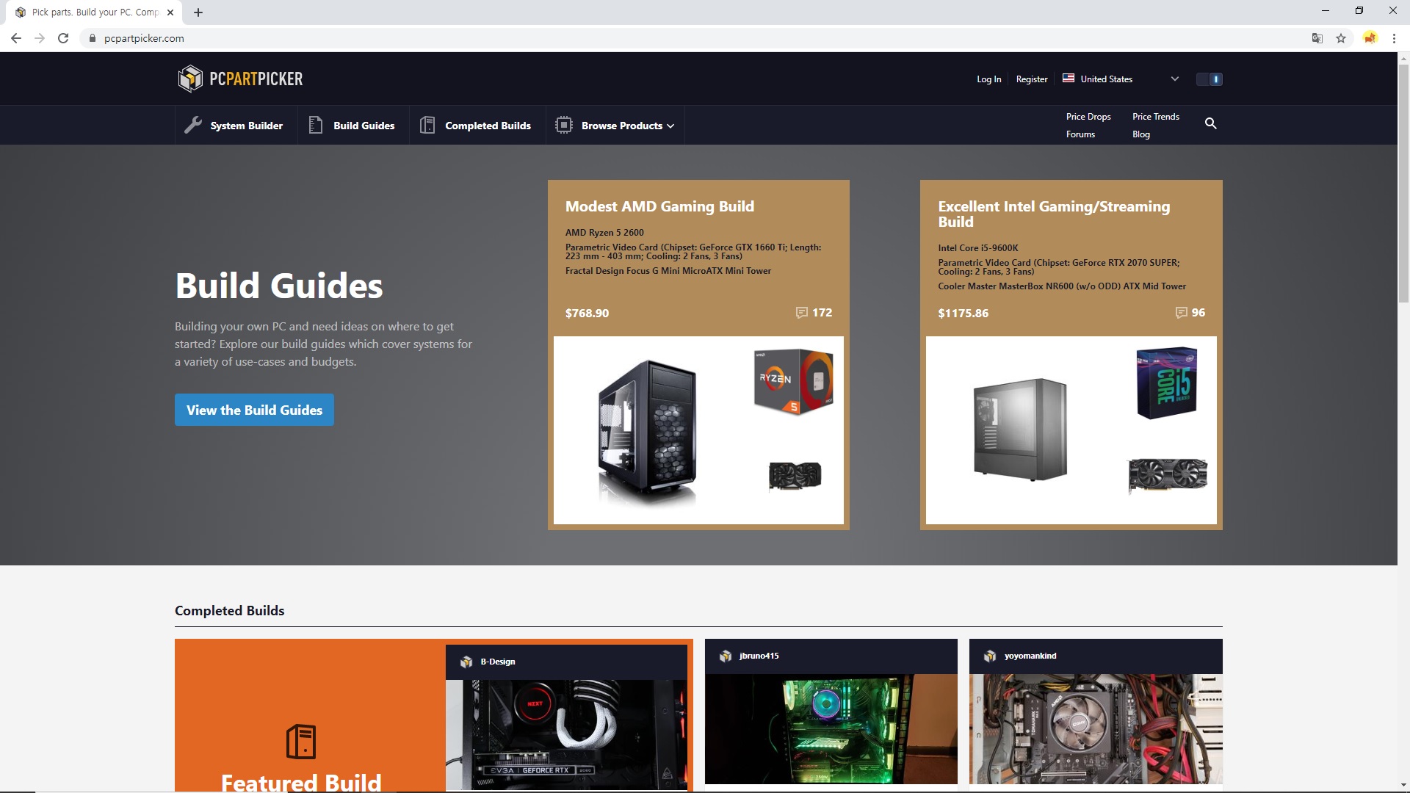The width and height of the screenshot is (1410, 793).
Task: Click the Featured Build tower icon
Action: click(301, 742)
